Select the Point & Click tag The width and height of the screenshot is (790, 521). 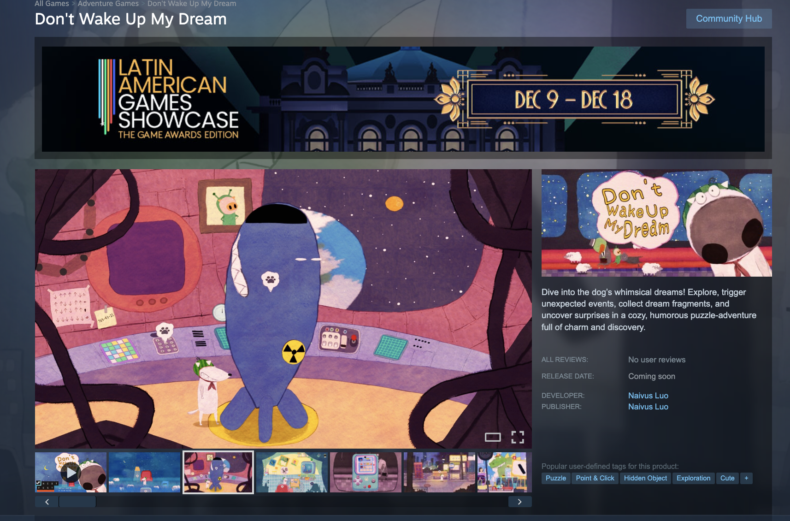(x=595, y=478)
